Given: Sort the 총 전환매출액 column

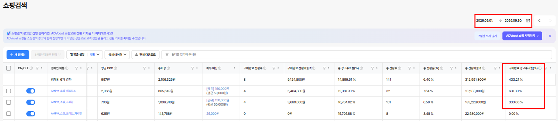Looking at the screenshot, I should click(499, 68).
